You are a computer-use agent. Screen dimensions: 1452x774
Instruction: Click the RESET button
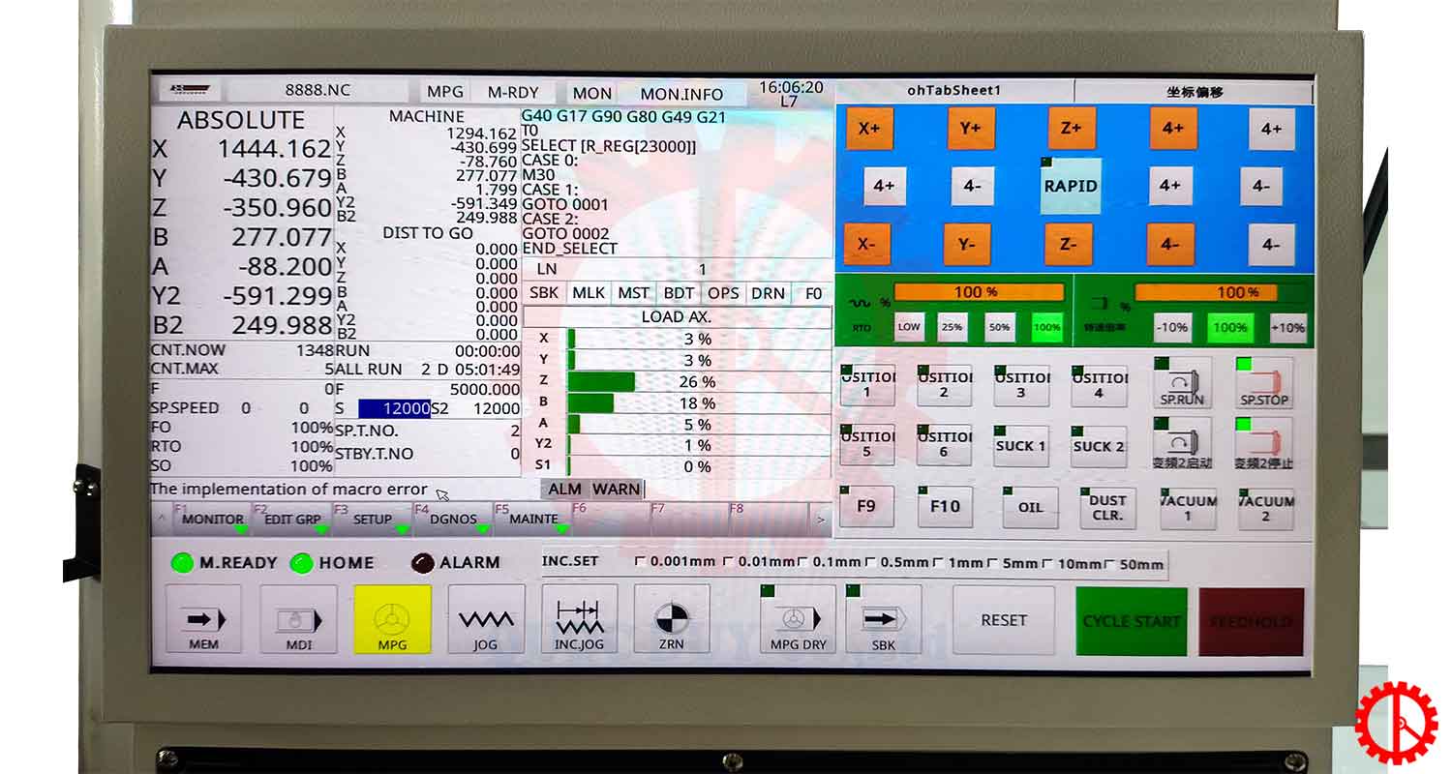[1003, 620]
